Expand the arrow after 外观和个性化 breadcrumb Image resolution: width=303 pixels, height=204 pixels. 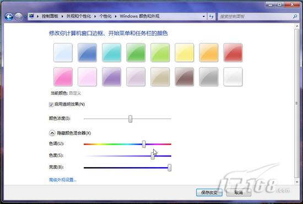point(95,16)
